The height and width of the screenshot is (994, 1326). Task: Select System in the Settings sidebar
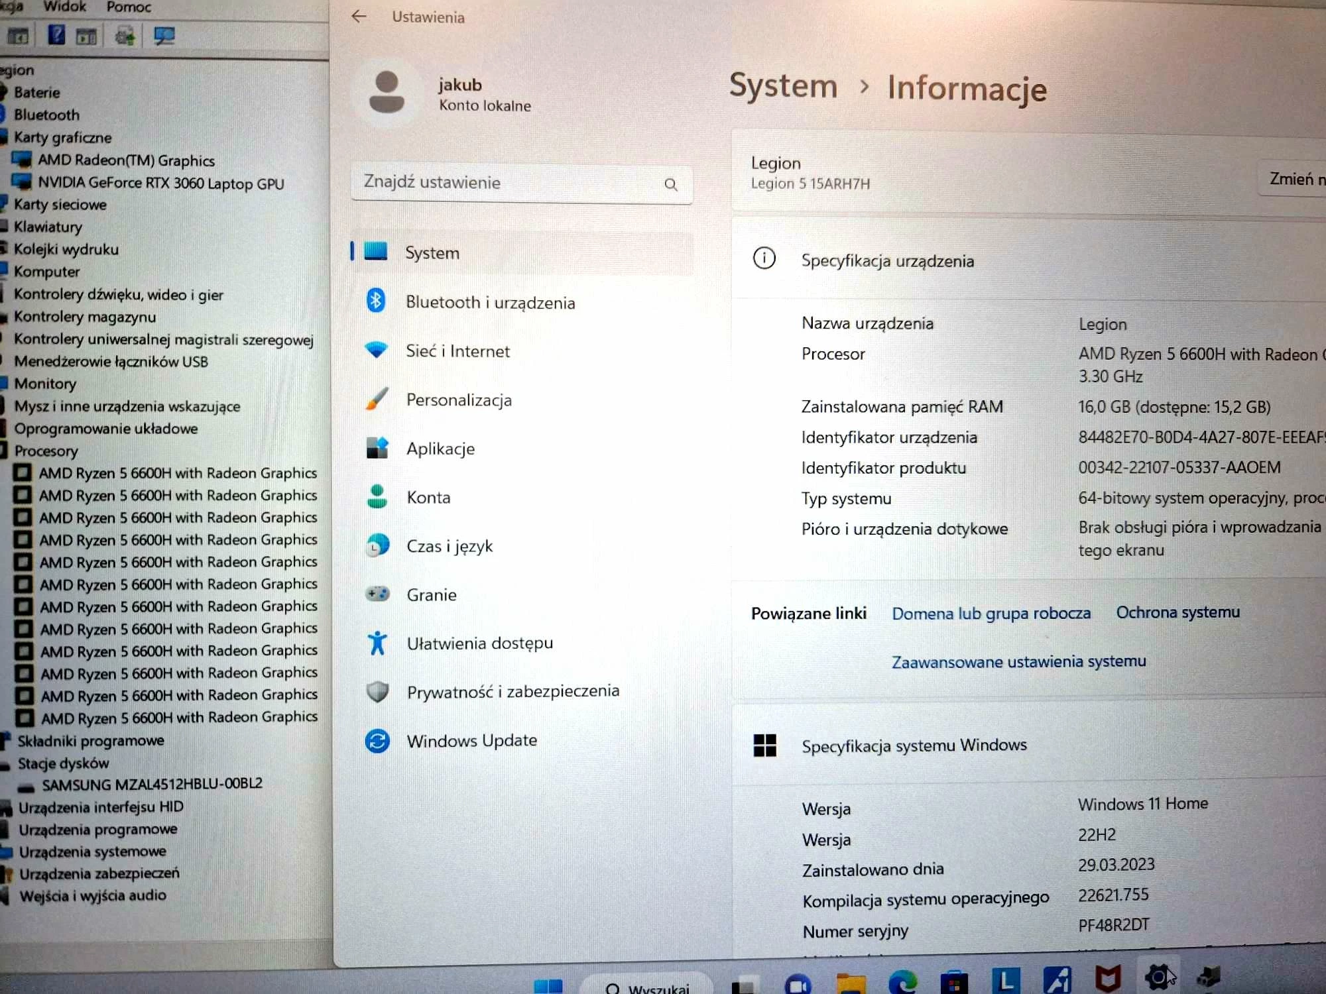click(522, 252)
